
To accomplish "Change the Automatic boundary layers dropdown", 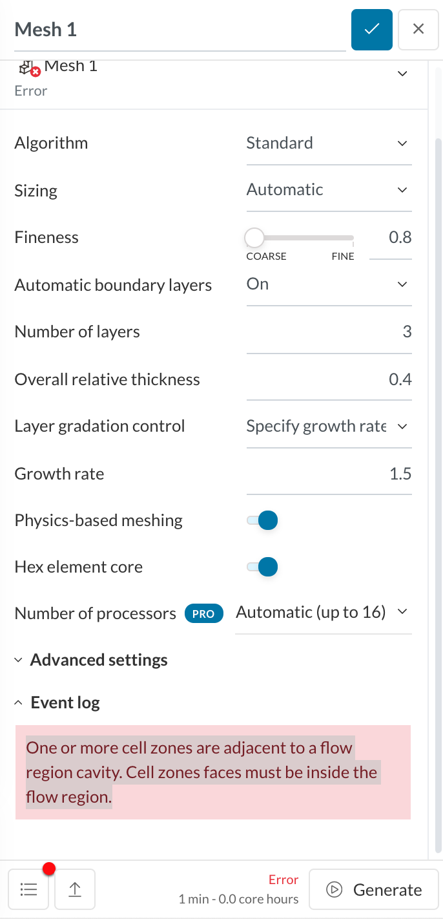I will click(x=328, y=284).
